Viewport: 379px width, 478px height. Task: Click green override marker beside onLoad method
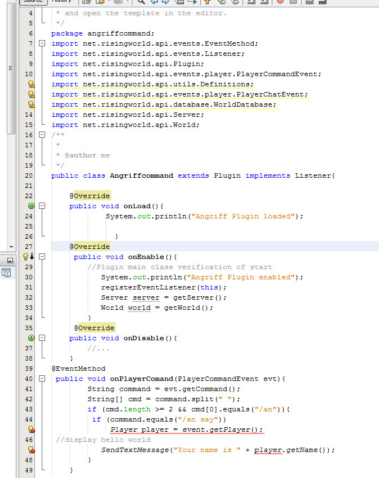pyautogui.click(x=31, y=206)
